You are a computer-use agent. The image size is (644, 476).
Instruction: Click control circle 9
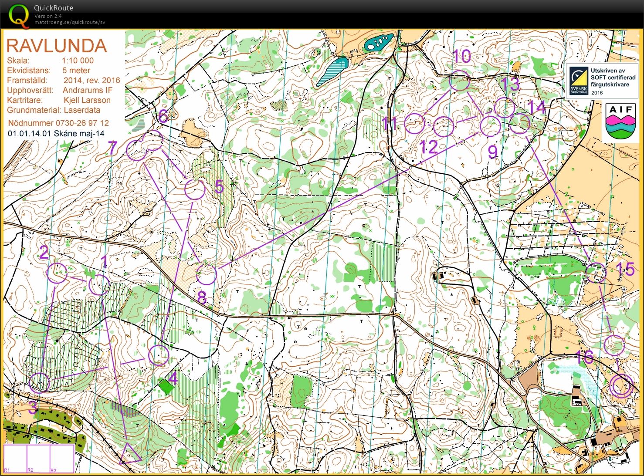490,126
